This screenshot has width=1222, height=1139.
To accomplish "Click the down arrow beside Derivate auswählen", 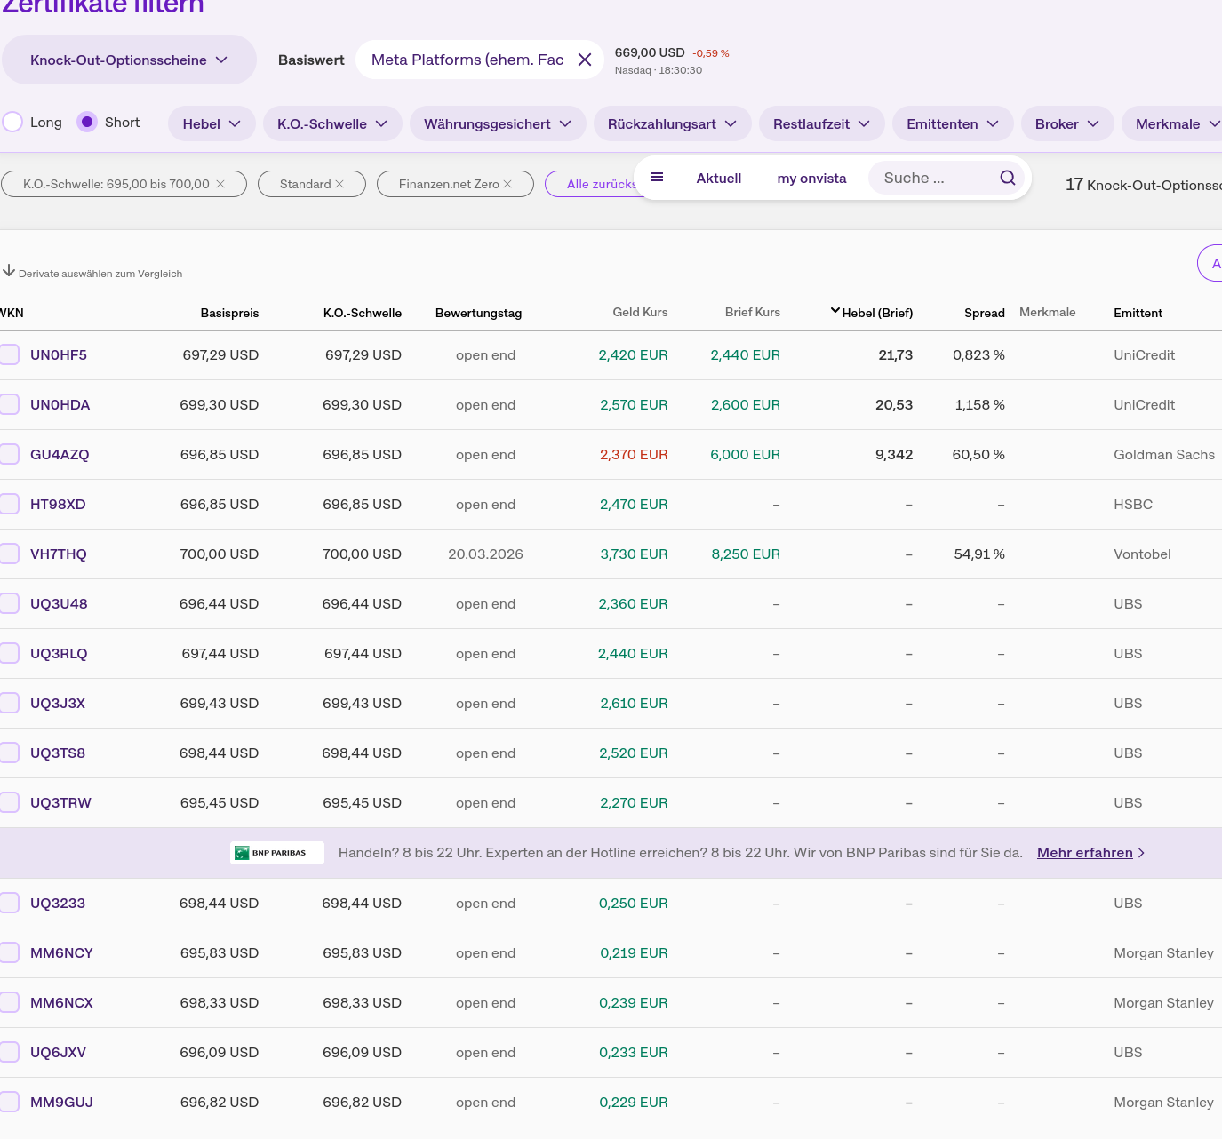I will [x=9, y=271].
